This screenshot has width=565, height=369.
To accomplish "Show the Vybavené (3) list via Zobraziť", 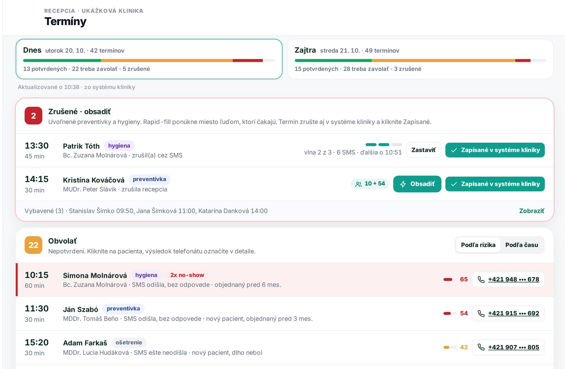I will pos(531,211).
